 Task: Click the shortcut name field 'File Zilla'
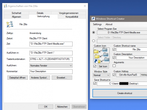click(x=132, y=50)
